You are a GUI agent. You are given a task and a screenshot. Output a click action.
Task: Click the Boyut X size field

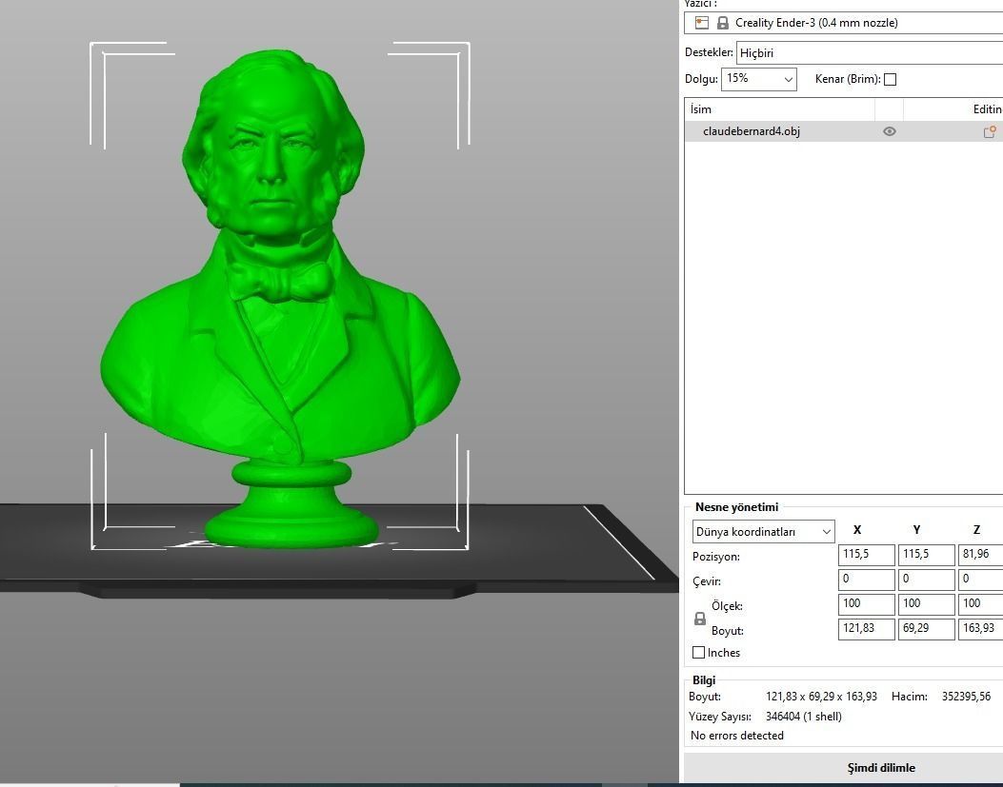tap(866, 628)
